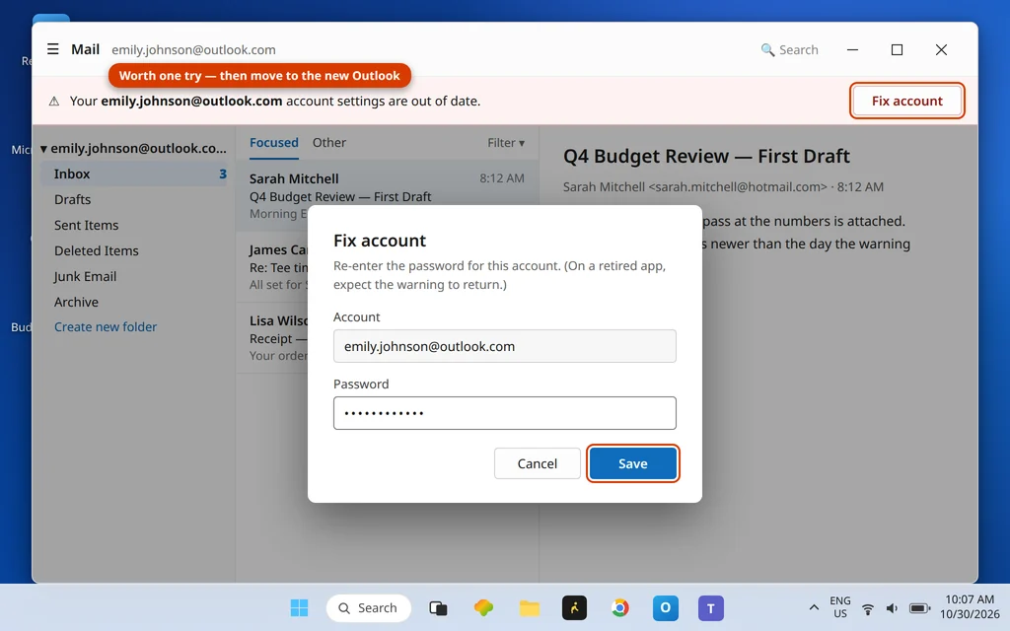Click the battery icon in the tray
The height and width of the screenshot is (631, 1010).
pos(919,608)
